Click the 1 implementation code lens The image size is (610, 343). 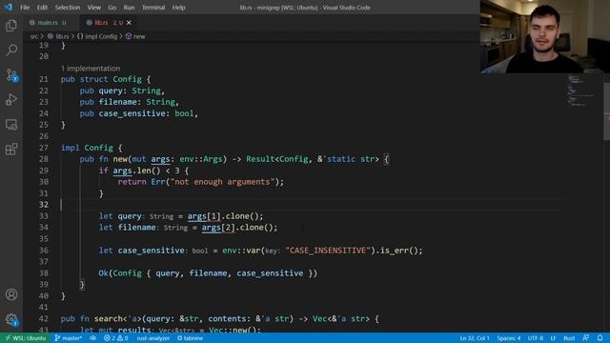(x=91, y=69)
